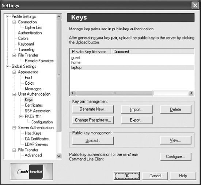This screenshot has width=201, height=185.
Task: Open the Change Passphrase dialog
Action: (x=93, y=120)
